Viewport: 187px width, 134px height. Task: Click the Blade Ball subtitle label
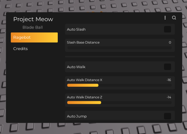click(x=33, y=27)
